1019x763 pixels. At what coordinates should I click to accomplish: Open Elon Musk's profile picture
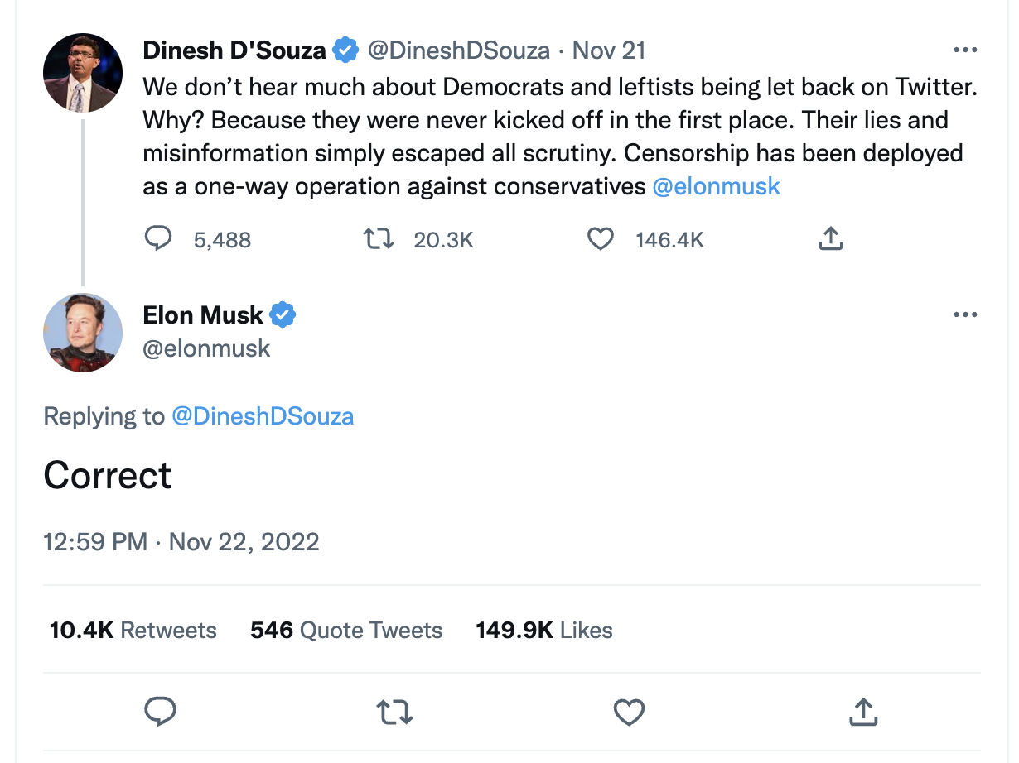pyautogui.click(x=82, y=333)
